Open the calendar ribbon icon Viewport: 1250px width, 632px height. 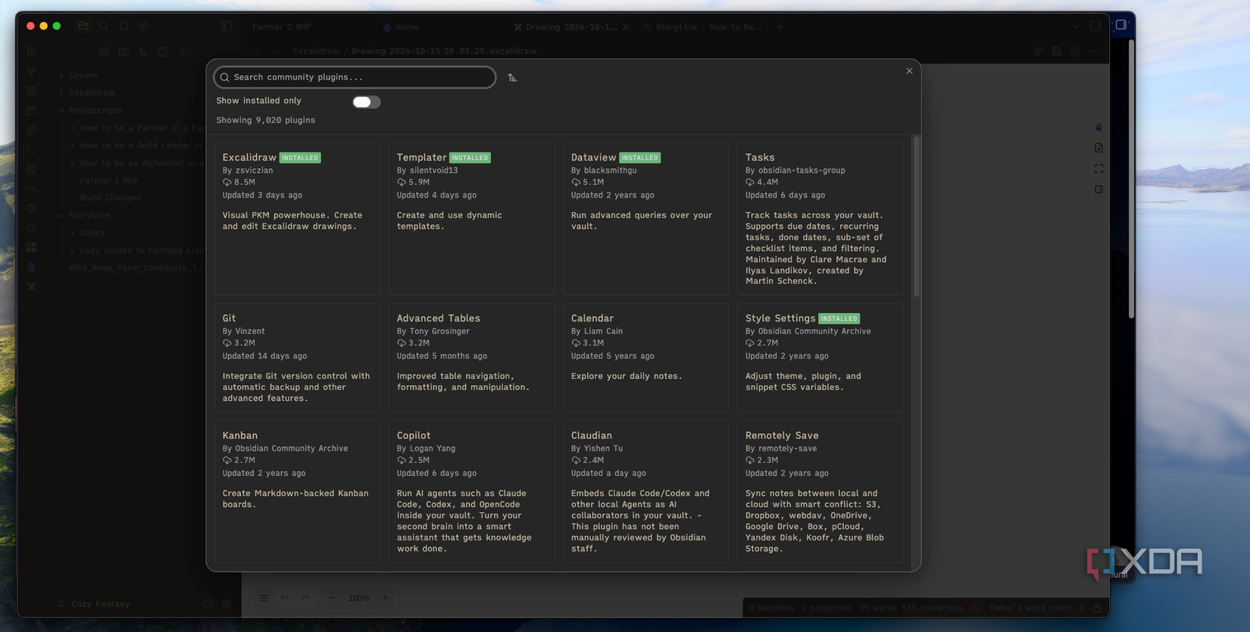tap(31, 111)
